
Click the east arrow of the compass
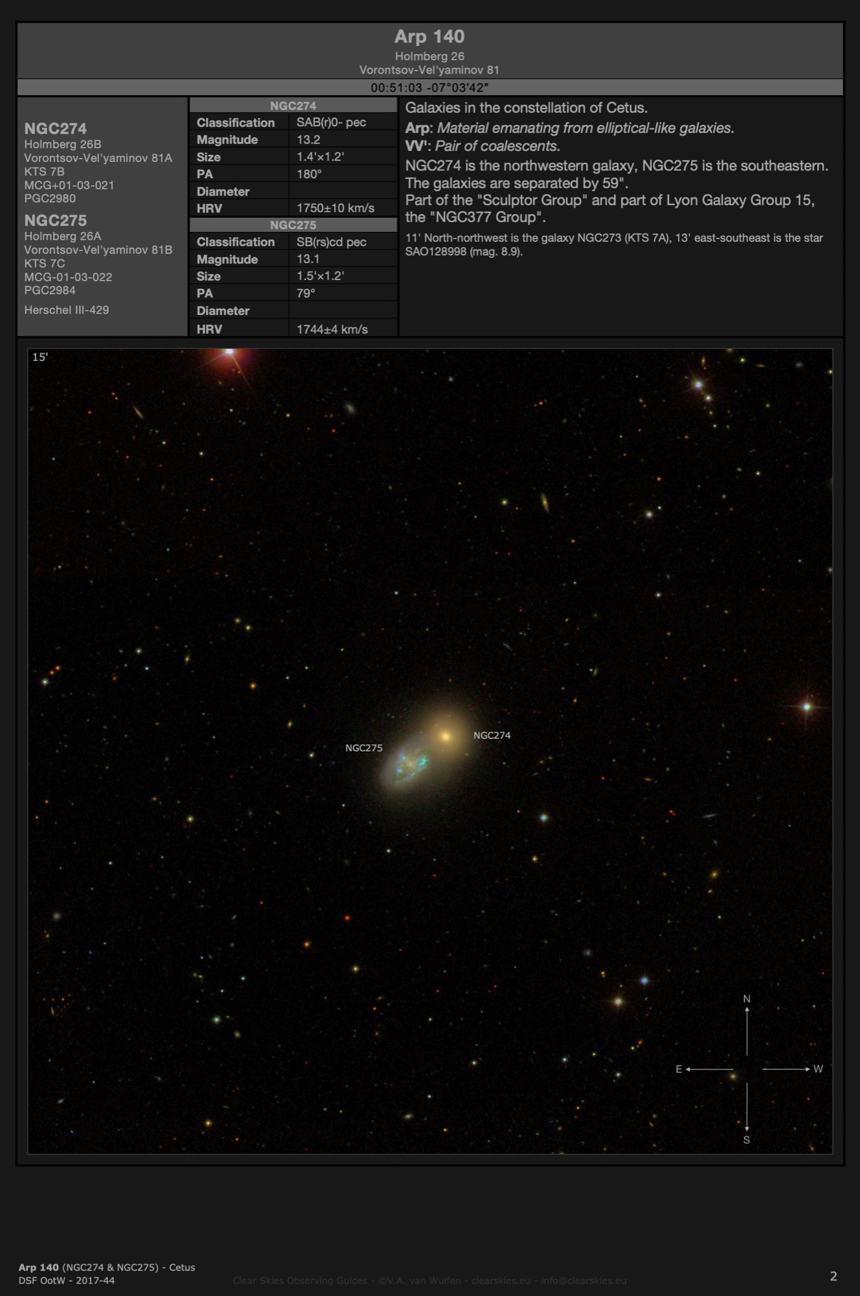coord(708,1069)
